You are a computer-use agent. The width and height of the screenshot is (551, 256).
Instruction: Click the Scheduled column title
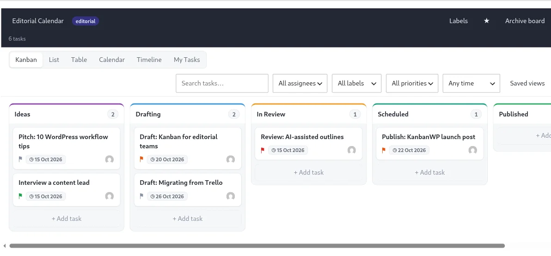coord(393,114)
